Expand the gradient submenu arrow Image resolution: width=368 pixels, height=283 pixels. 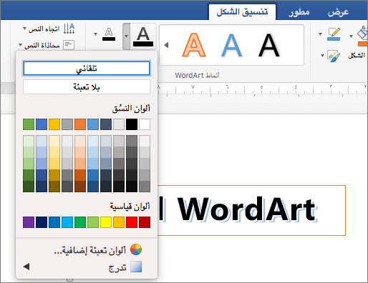point(26,267)
